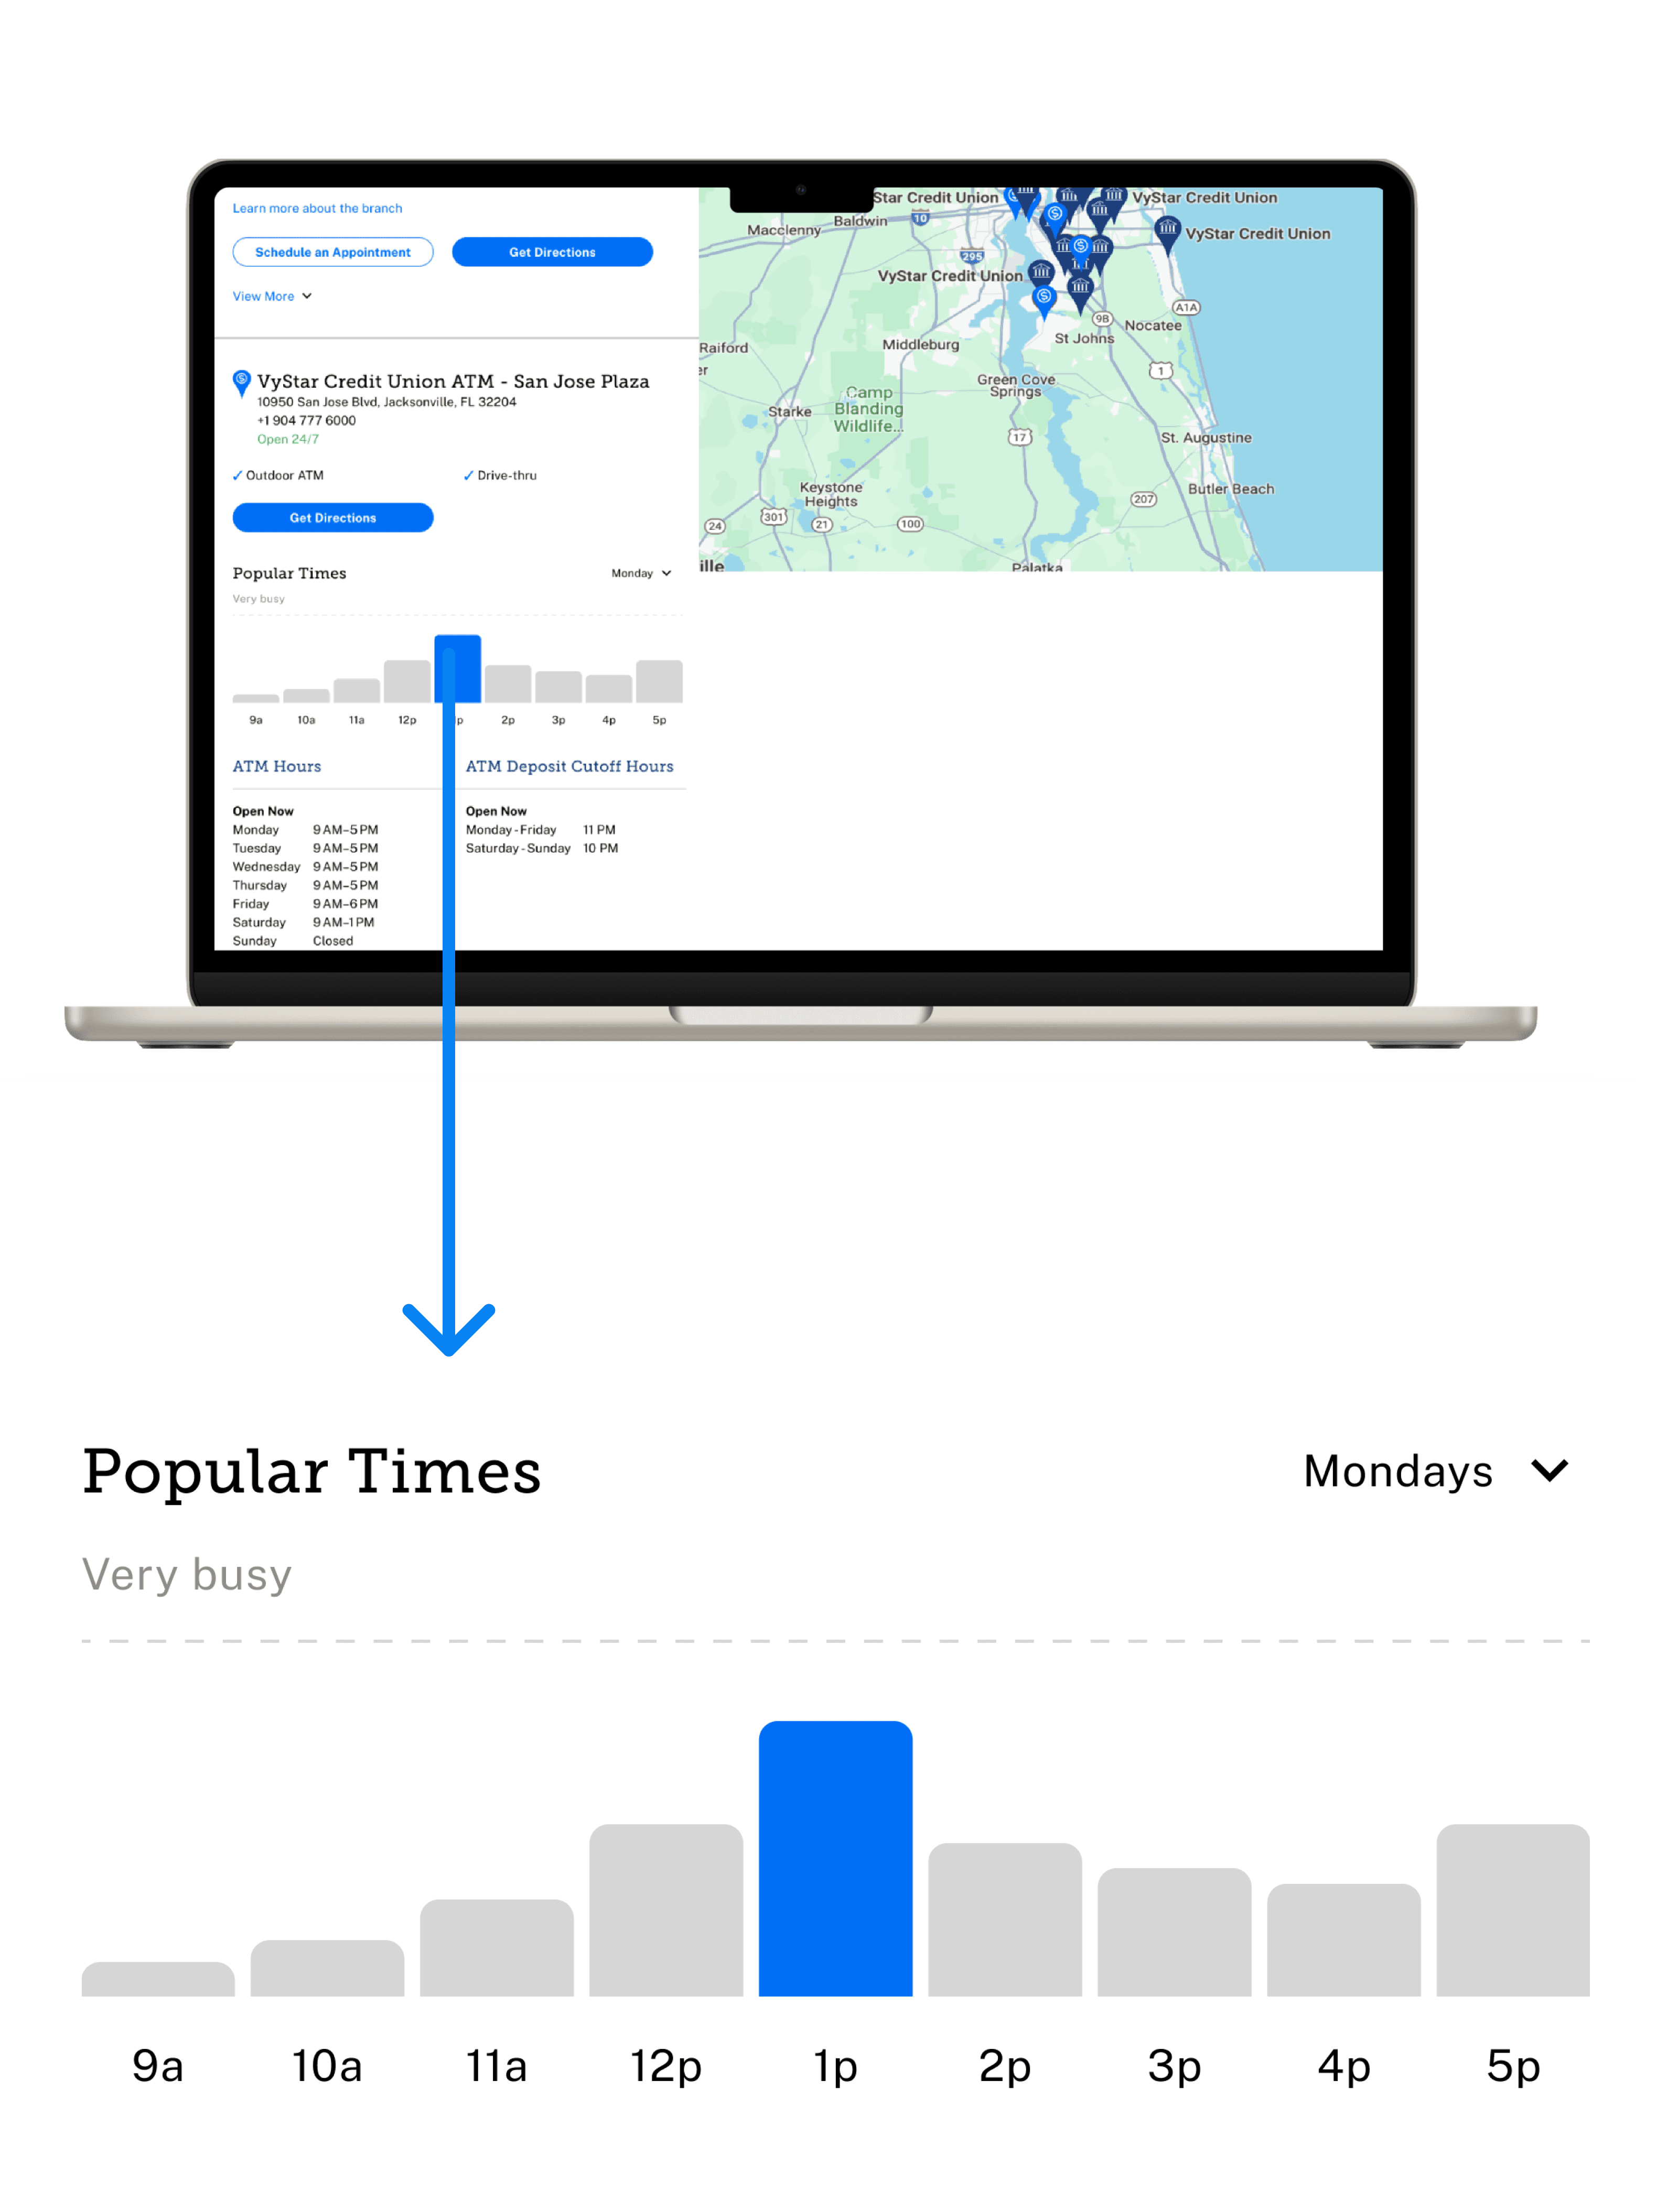Select the 10a bar in the enlarged chart
Viewport: 1678px width, 2212px height.
(x=327, y=1968)
